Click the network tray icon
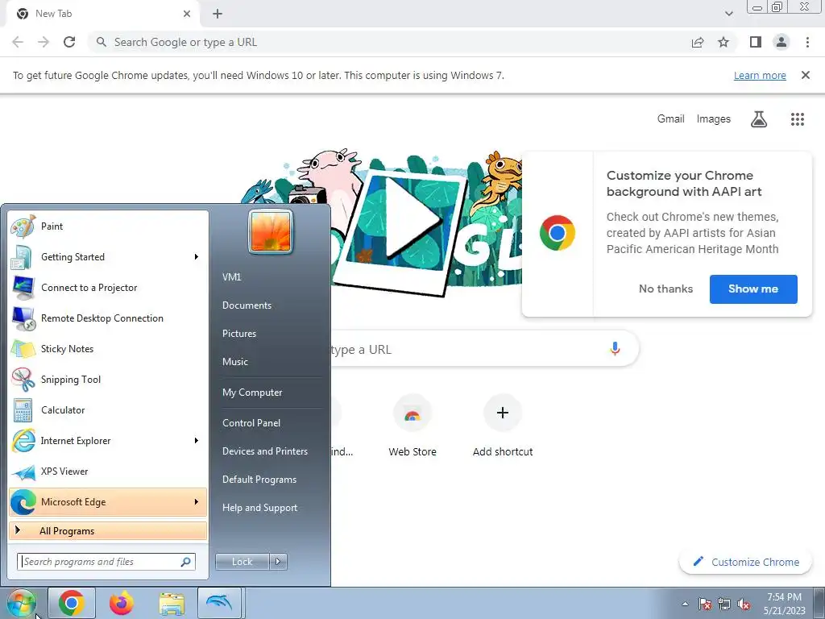 (x=724, y=604)
